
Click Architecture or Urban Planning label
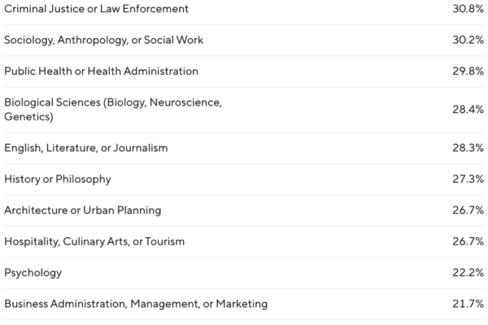[x=82, y=210]
